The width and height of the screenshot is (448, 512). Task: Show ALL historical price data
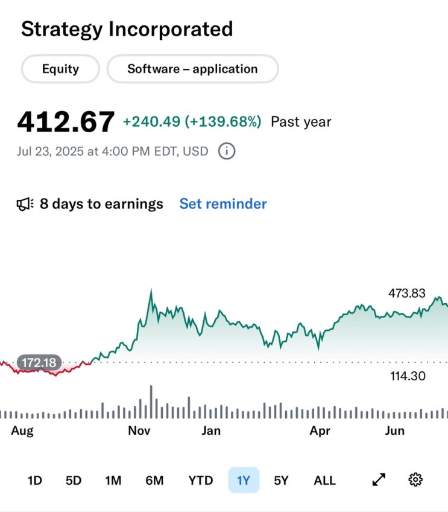click(325, 481)
